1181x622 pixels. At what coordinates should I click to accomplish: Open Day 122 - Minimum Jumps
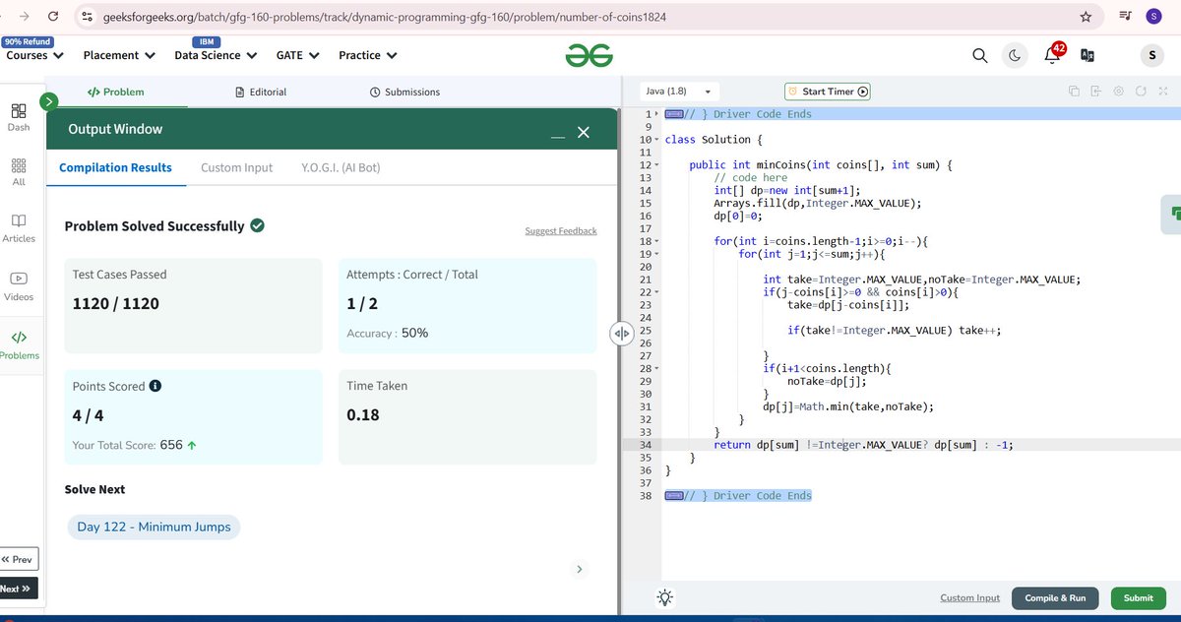pos(154,527)
